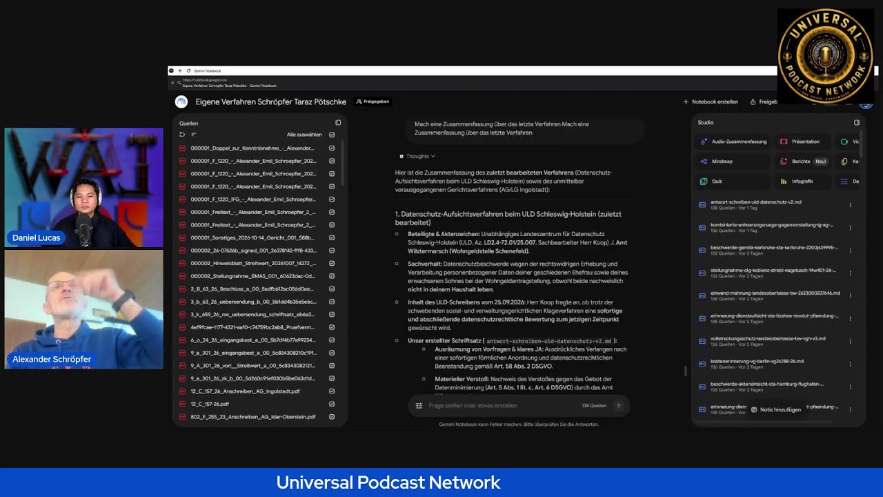Uncheck source 000002_Hinweisblatt_Streitwert checkbox
The width and height of the screenshot is (883, 497).
point(332,263)
